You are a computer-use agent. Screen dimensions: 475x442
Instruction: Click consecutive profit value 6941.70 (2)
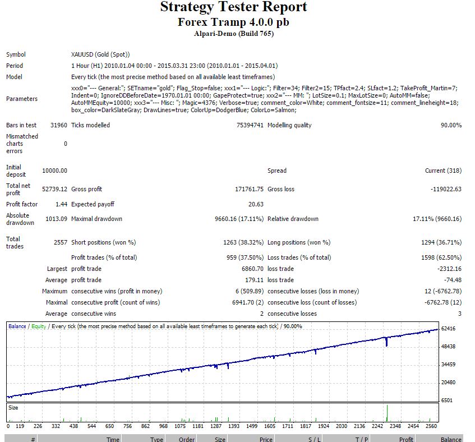248,302
